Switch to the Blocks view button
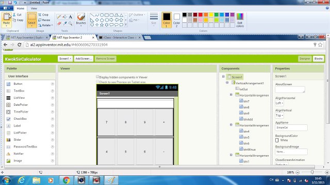Viewport: 330px width, 185px height. coord(318,59)
